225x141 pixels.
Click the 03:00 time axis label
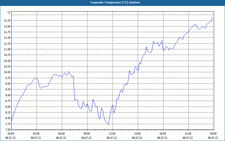[x=37, y=134]
